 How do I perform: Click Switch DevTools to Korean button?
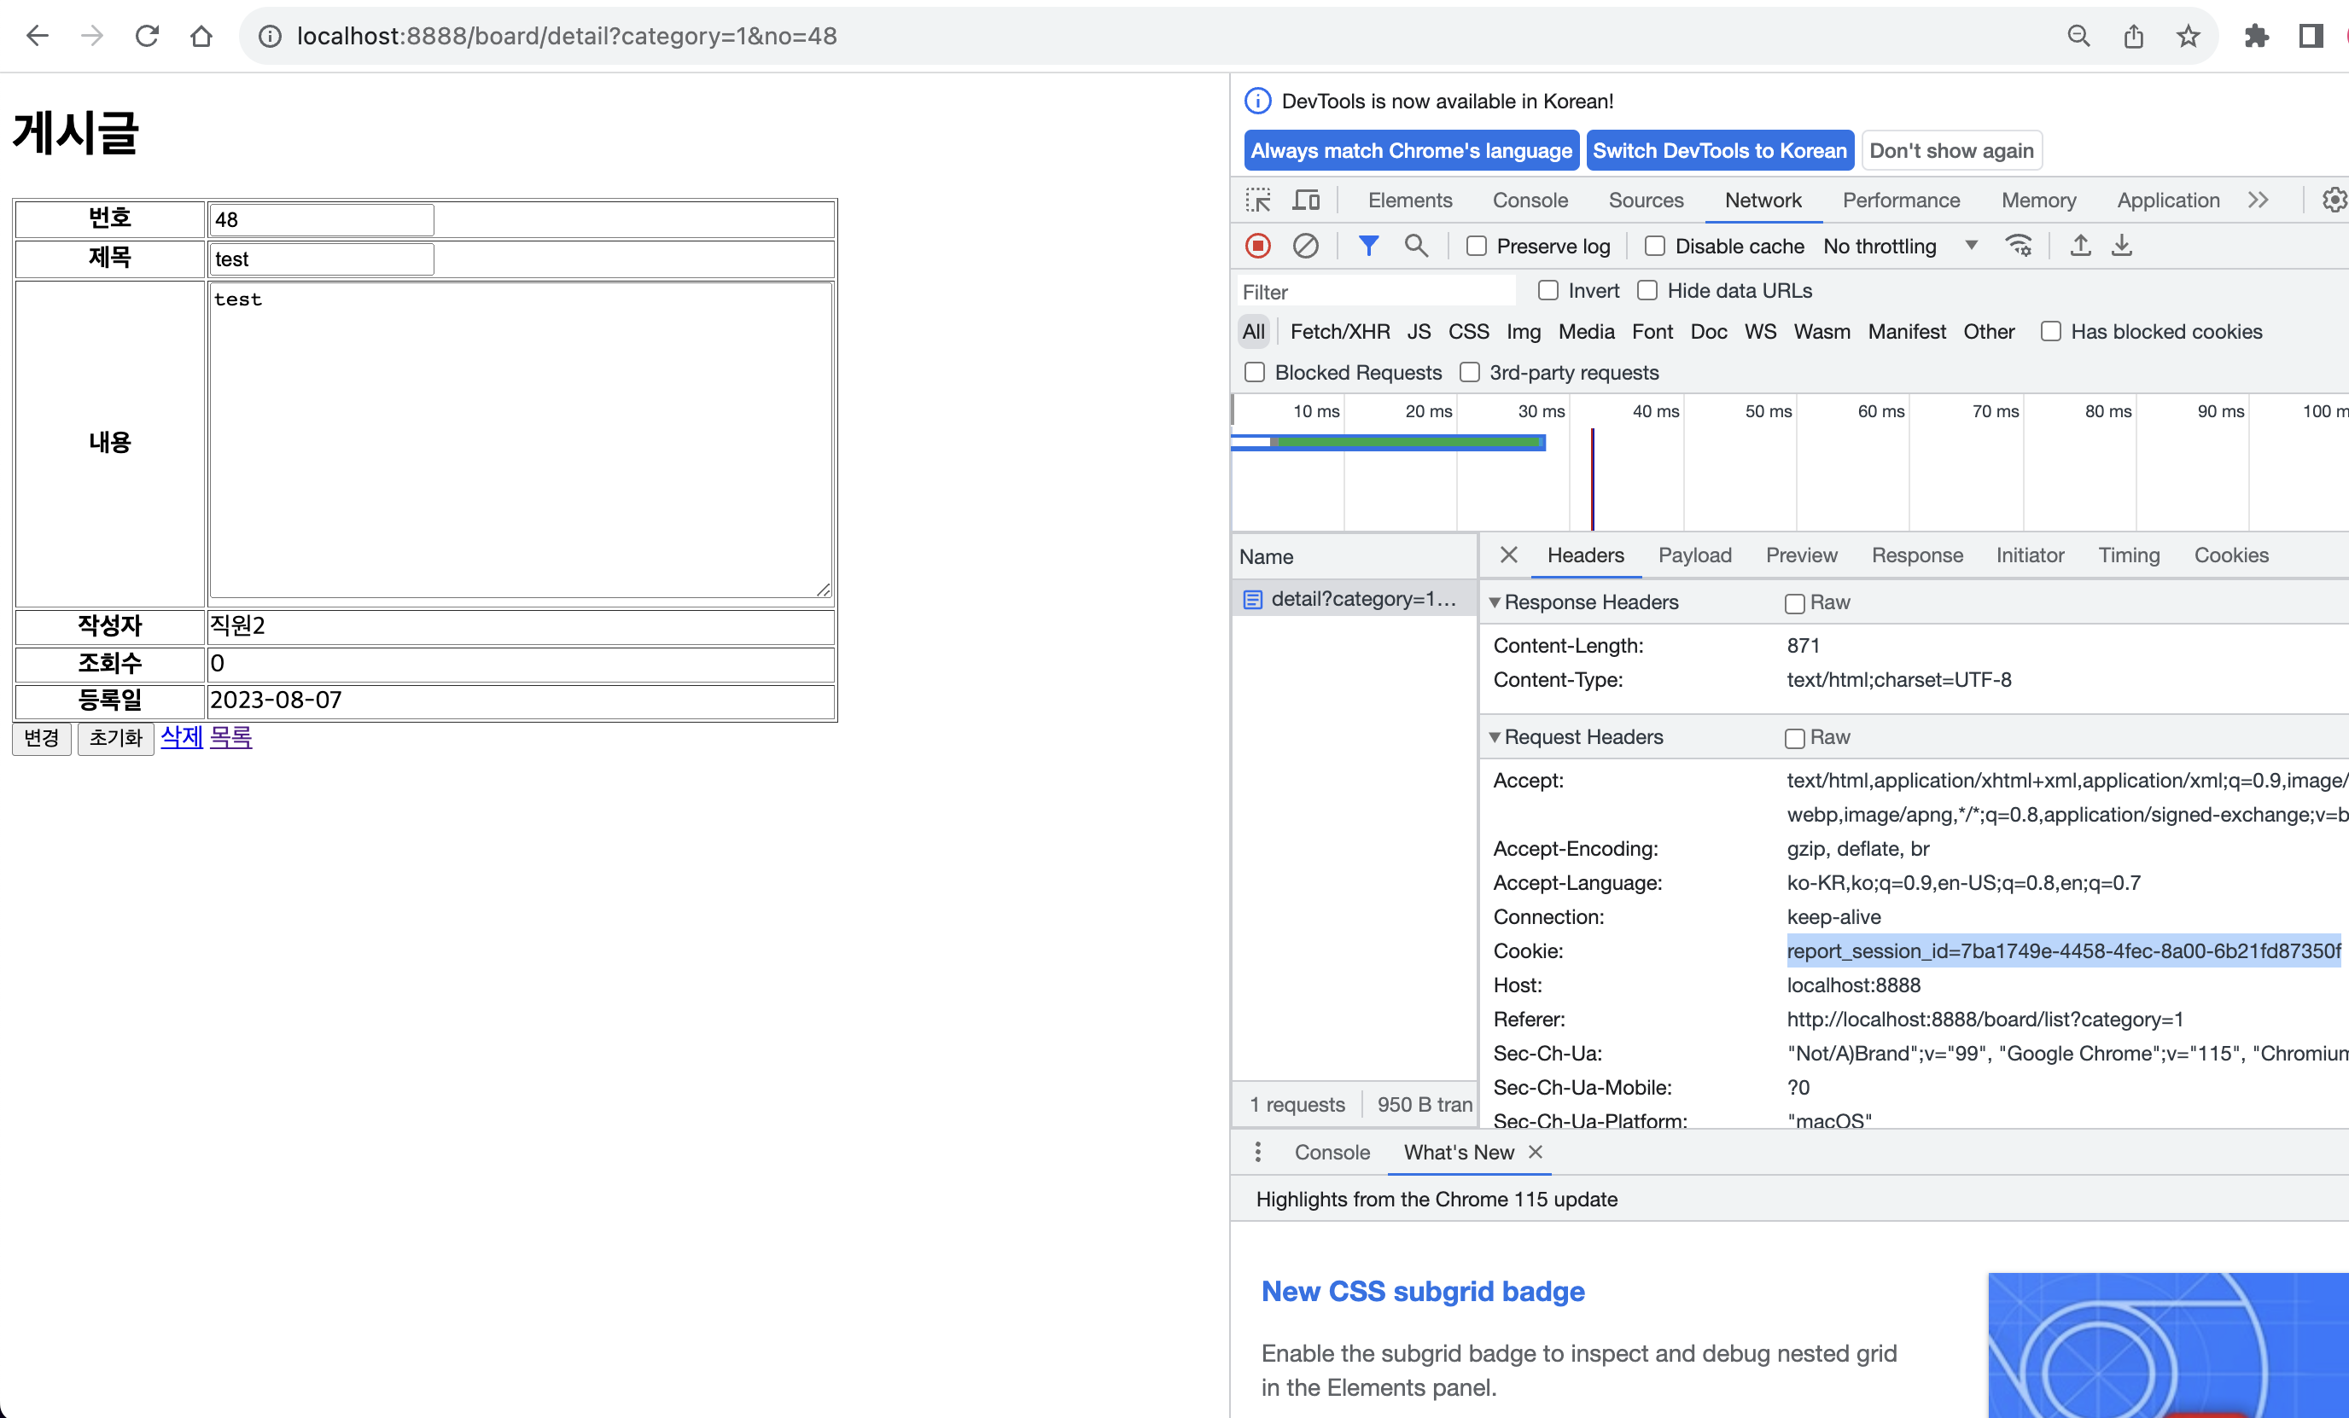[1719, 150]
